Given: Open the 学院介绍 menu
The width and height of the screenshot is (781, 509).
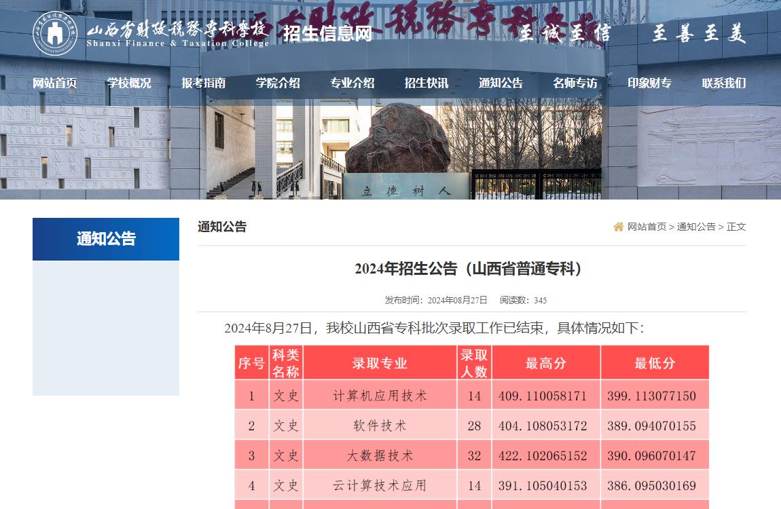Looking at the screenshot, I should pos(278,83).
